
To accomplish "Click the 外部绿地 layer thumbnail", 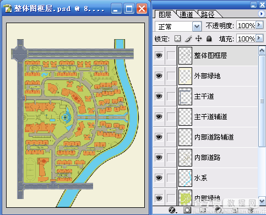I will 185,76.
